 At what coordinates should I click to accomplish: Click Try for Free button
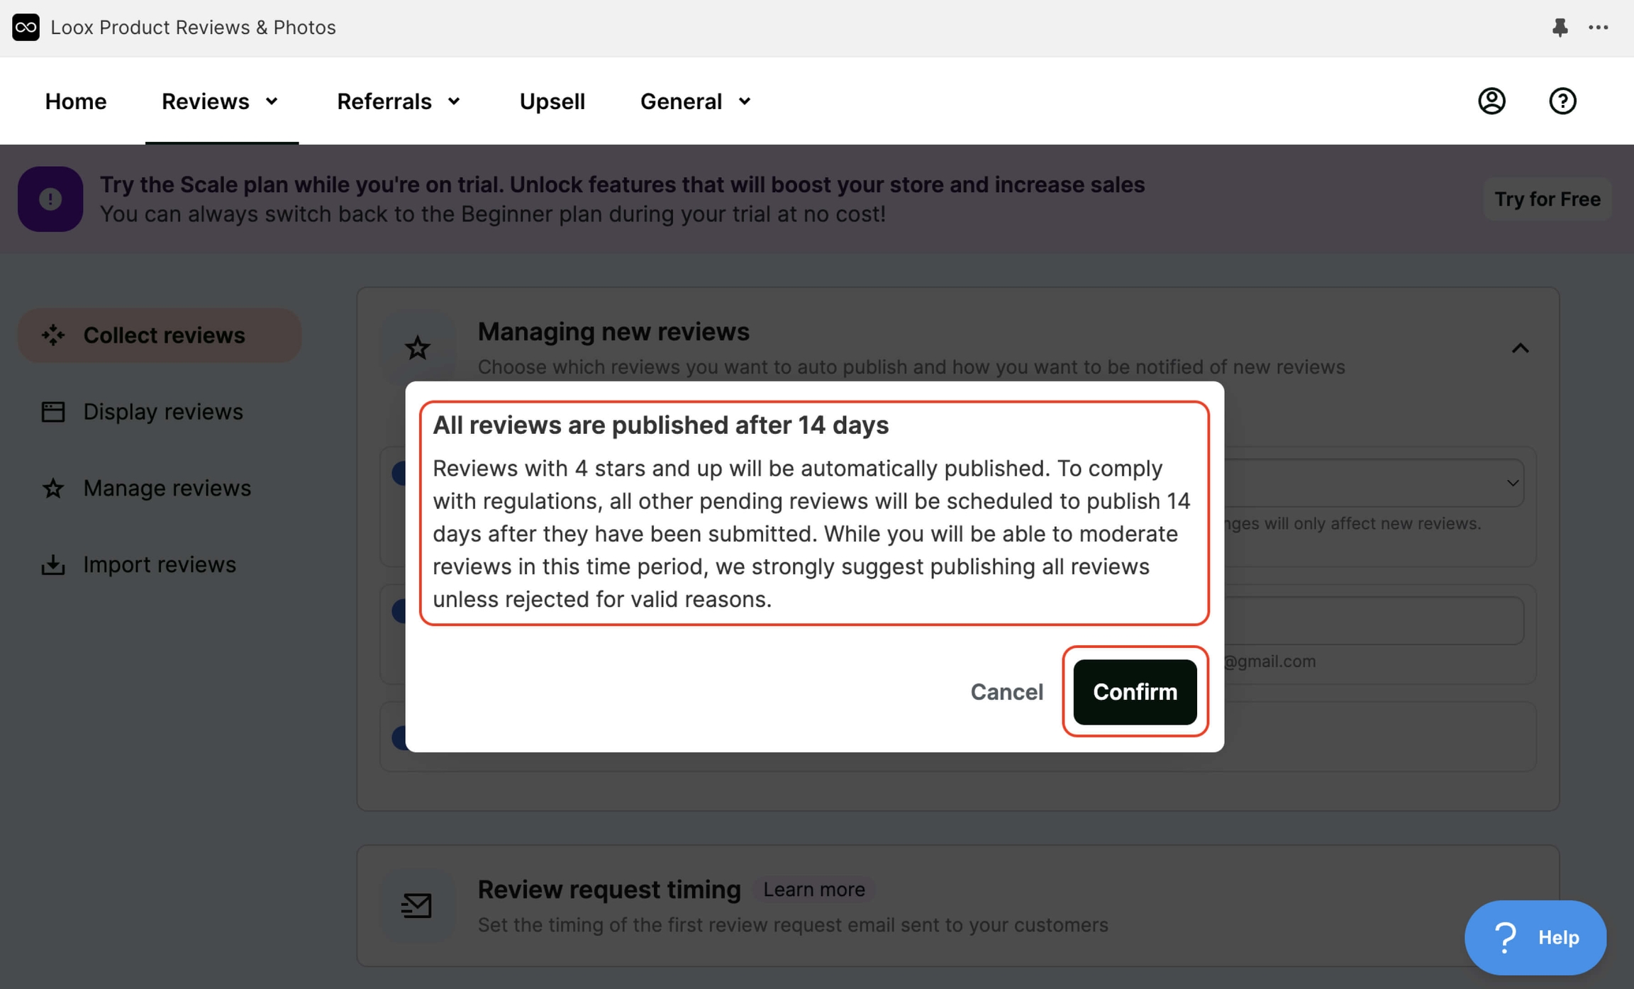(x=1547, y=199)
